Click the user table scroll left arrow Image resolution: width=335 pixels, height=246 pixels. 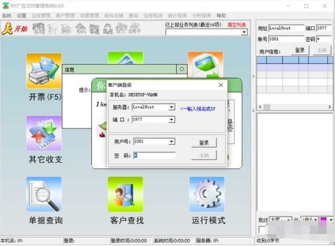tap(260, 107)
